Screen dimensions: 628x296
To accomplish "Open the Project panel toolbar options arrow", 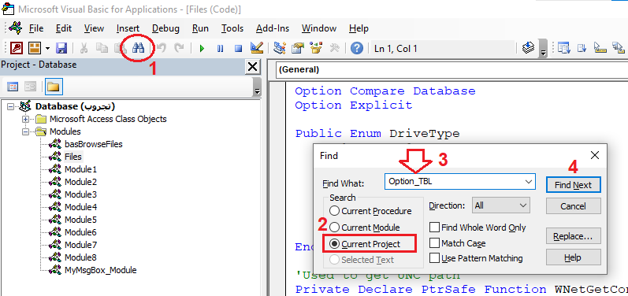I will tap(257, 87).
